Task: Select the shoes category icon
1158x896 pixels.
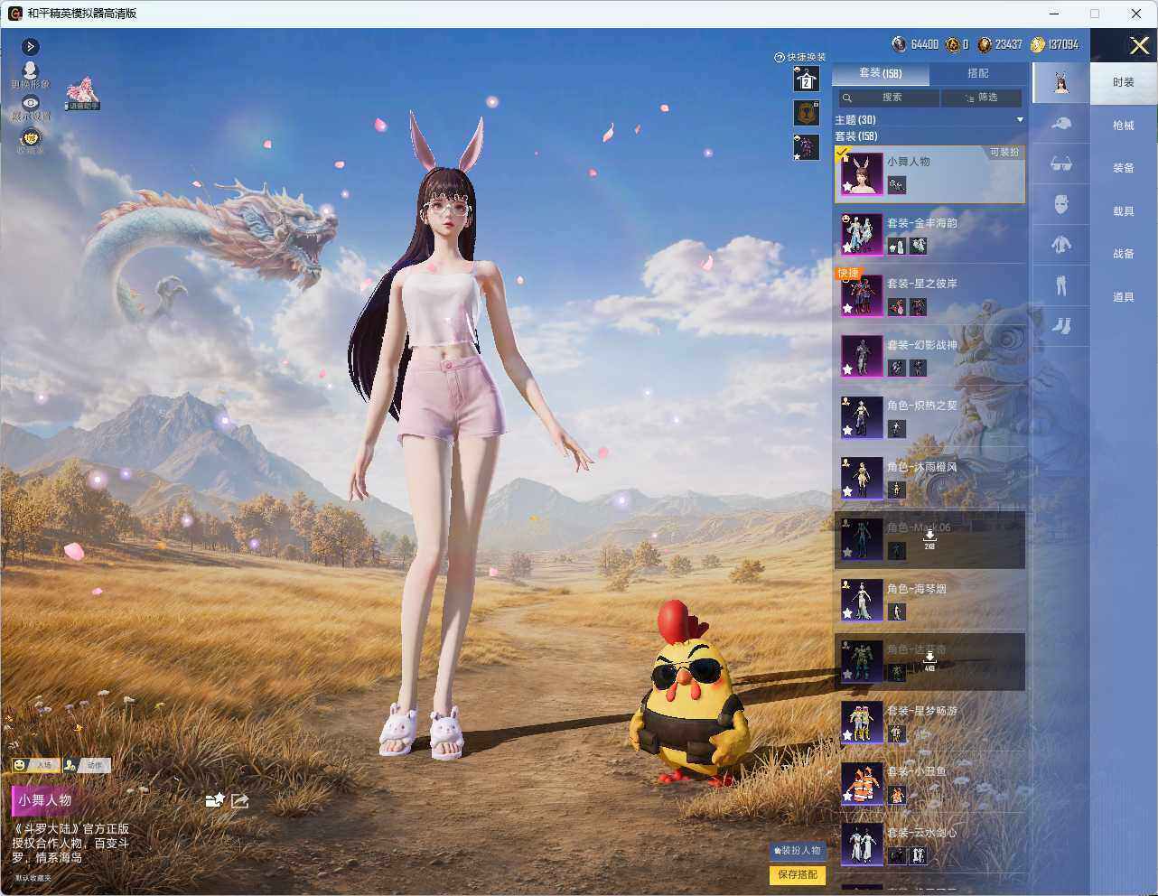Action: pos(1061,326)
